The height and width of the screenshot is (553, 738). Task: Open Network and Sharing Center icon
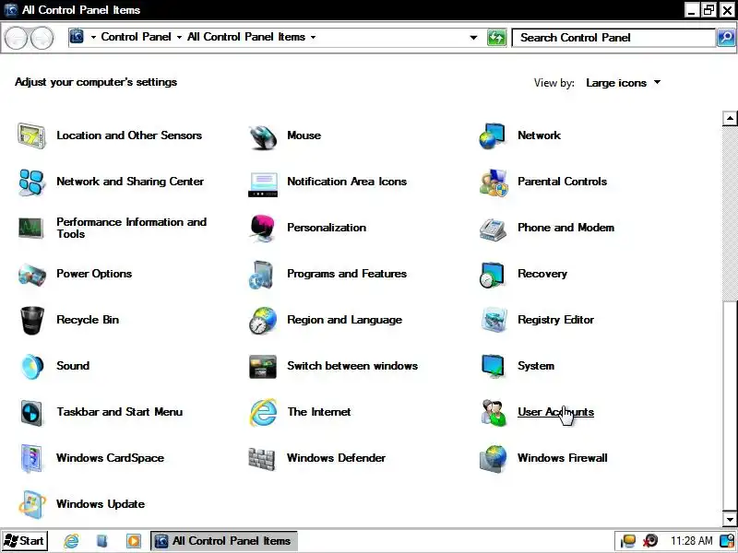point(31,182)
